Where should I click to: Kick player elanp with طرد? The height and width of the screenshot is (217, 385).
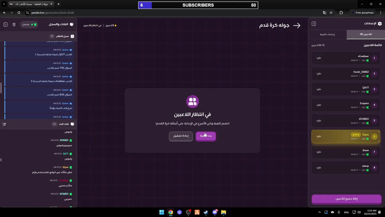pyautogui.click(x=319, y=168)
